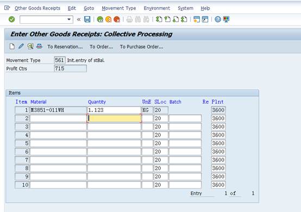This screenshot has height=212, width=301.
Task: Click the Batch field in row 6
Action: 185,152
